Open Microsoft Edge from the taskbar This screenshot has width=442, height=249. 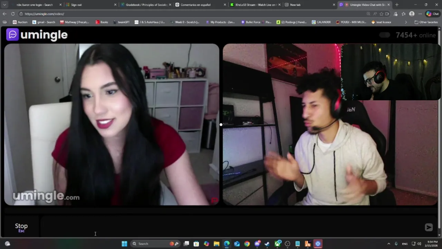tap(227, 244)
